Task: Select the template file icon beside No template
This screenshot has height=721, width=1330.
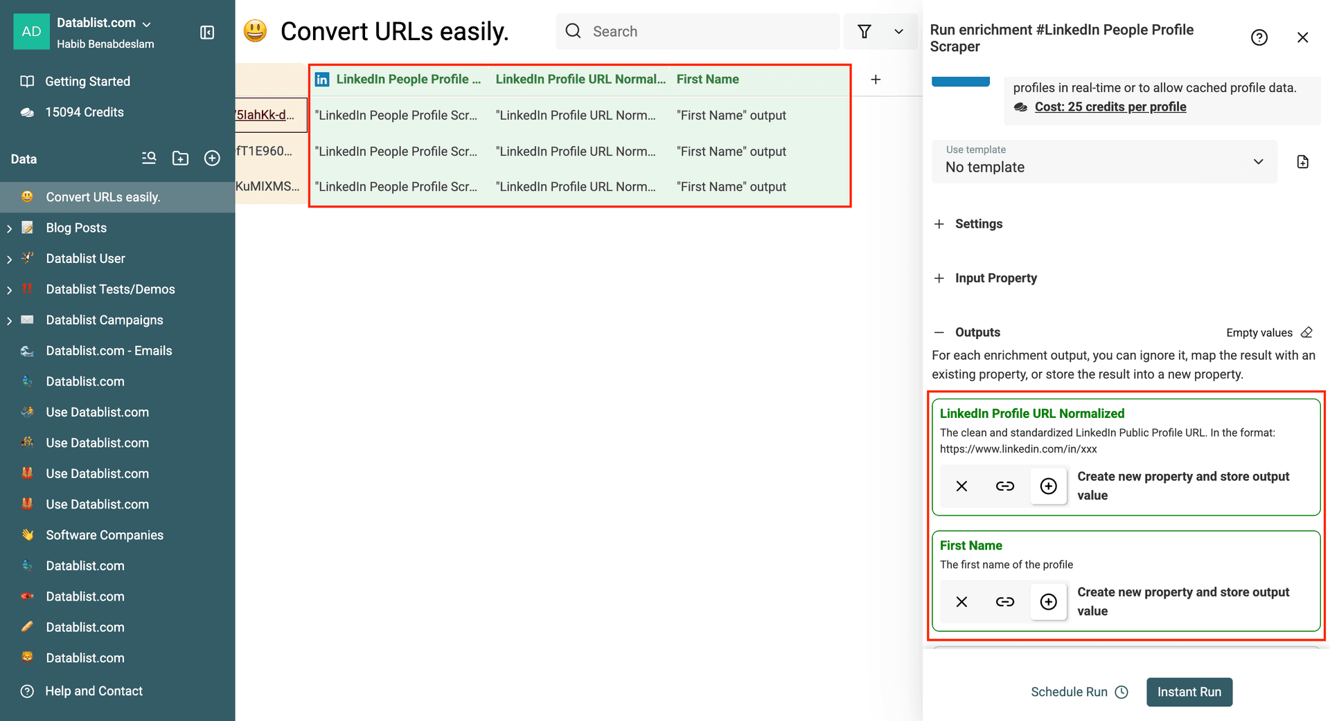Action: click(1302, 161)
